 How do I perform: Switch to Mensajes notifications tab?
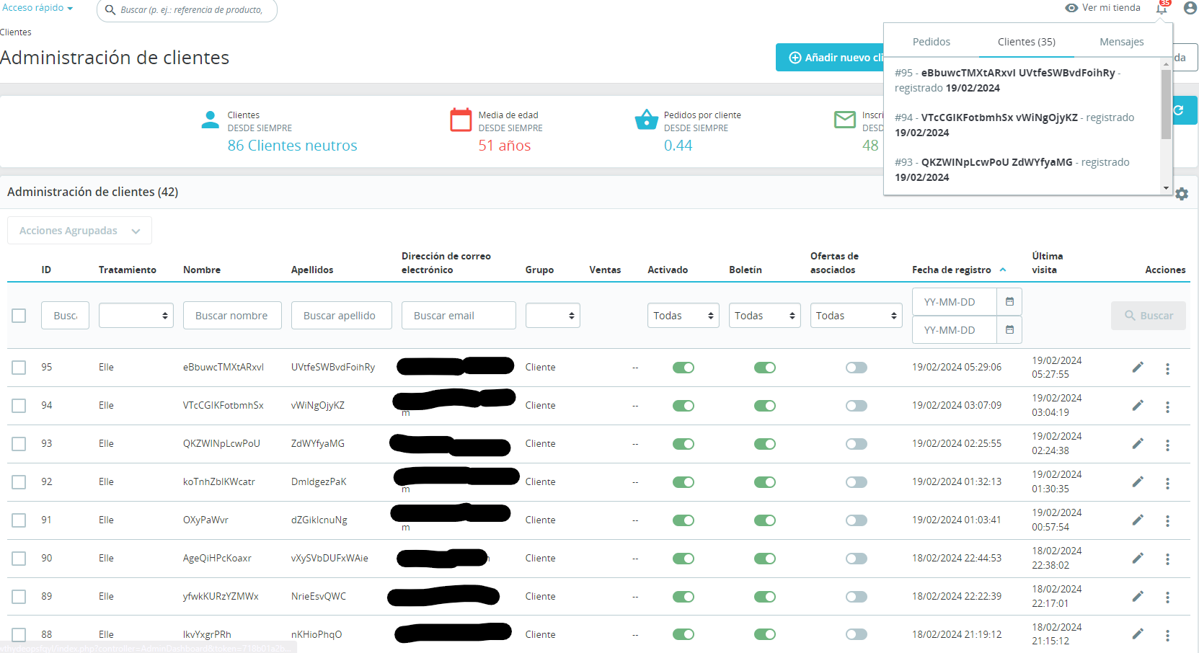point(1122,42)
